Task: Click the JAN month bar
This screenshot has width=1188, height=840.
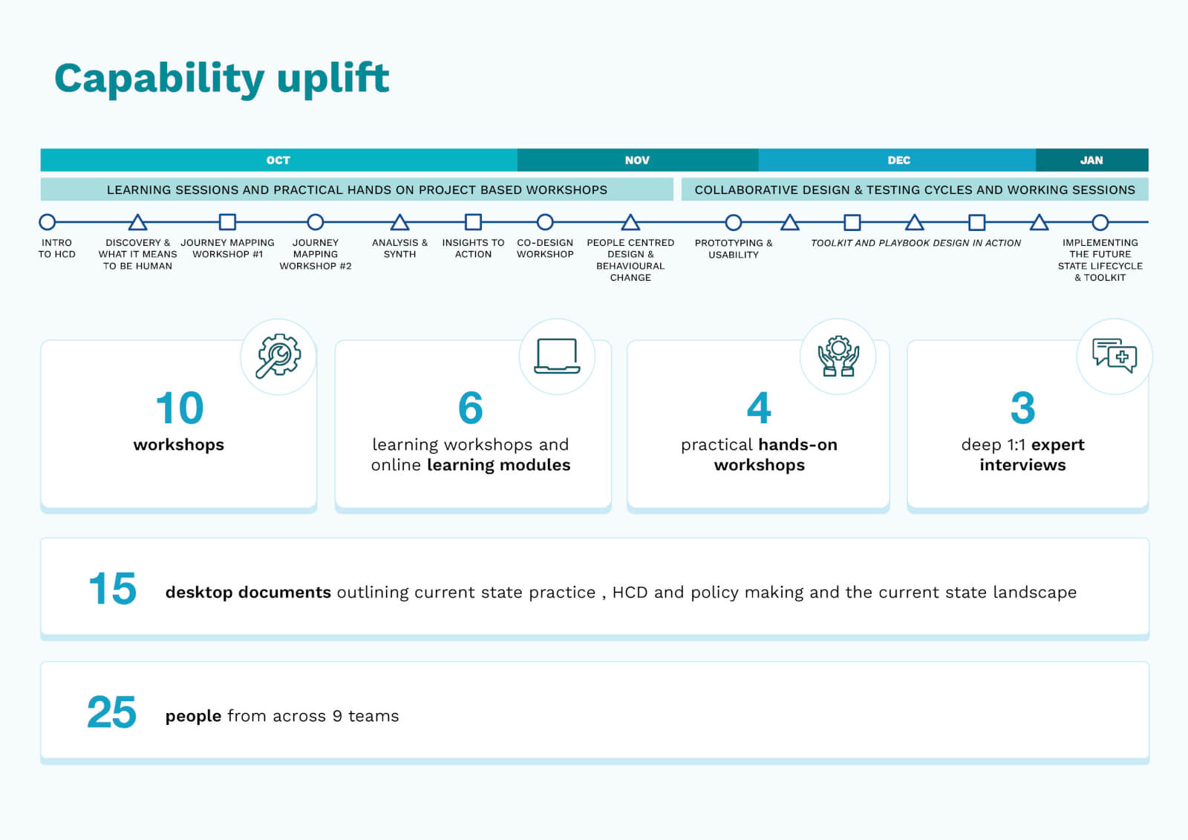Action: tap(1092, 160)
